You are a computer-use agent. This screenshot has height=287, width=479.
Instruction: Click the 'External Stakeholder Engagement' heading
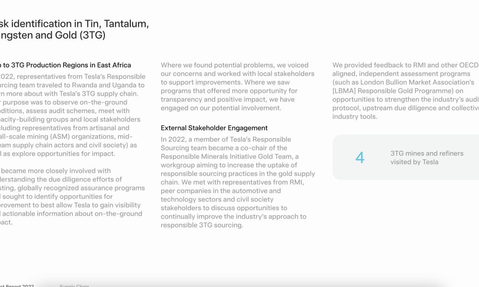pos(214,128)
